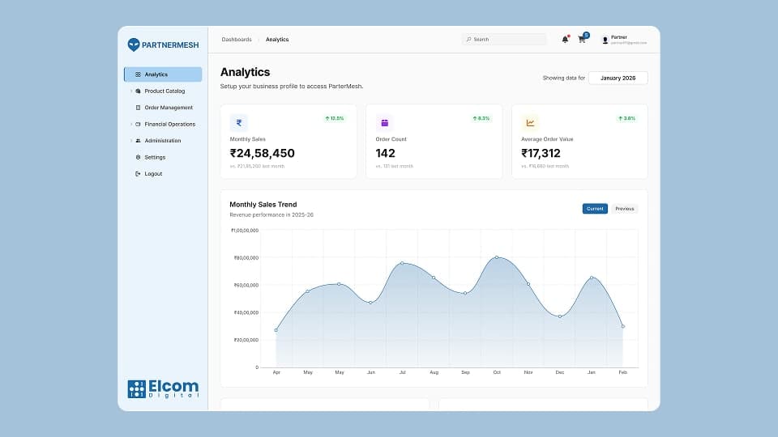
Task: Click the notification bell icon
Action: click(x=565, y=40)
